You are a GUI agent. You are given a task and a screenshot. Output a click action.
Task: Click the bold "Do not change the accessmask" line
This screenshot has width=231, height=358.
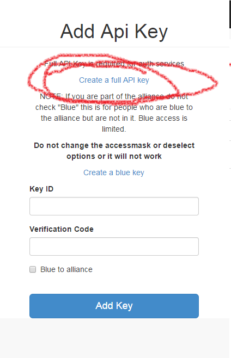(x=114, y=145)
